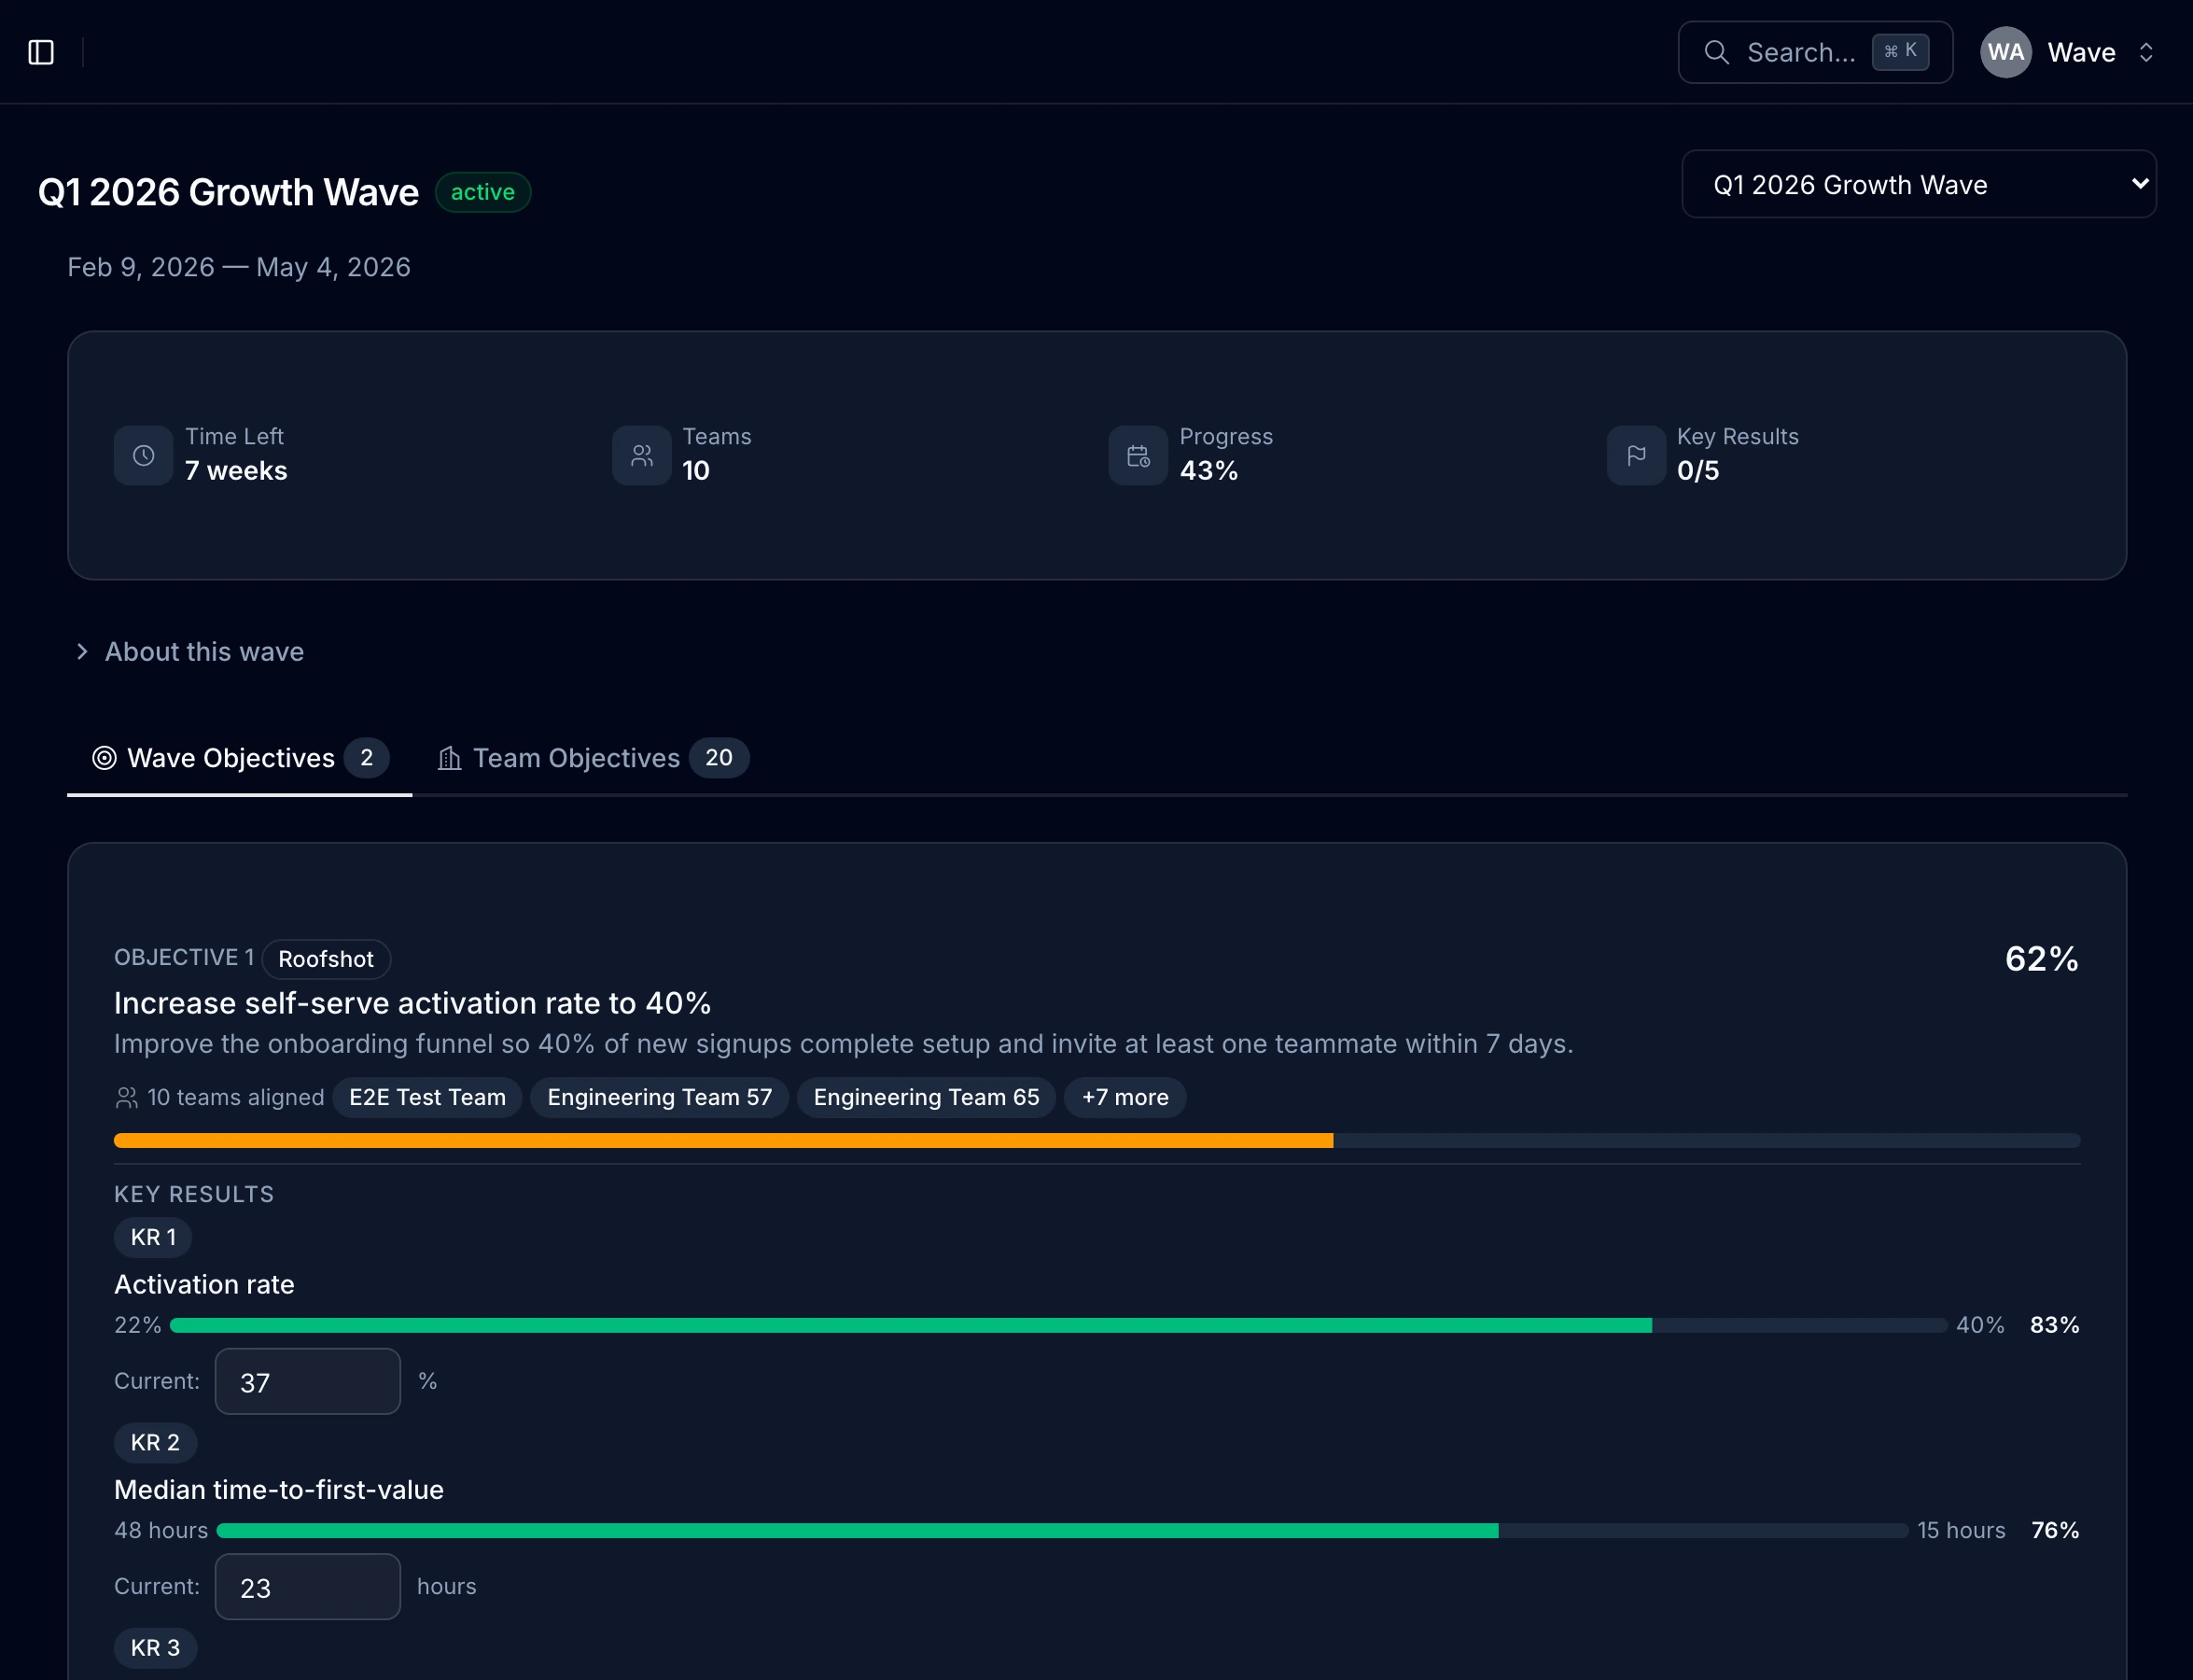Click the Team Objectives building icon

449,758
